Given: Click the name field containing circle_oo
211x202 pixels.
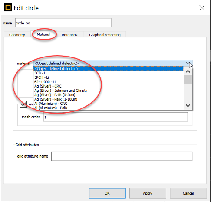Looking at the screenshot, I should pos(63,23).
